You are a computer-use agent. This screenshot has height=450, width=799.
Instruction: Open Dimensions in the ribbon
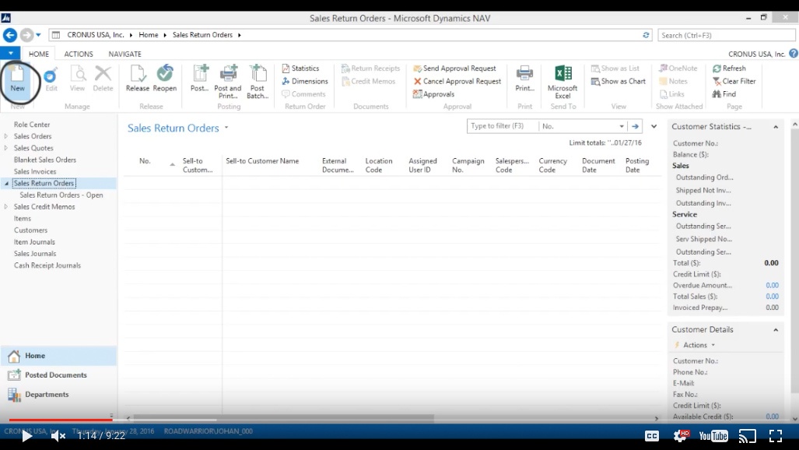point(305,81)
